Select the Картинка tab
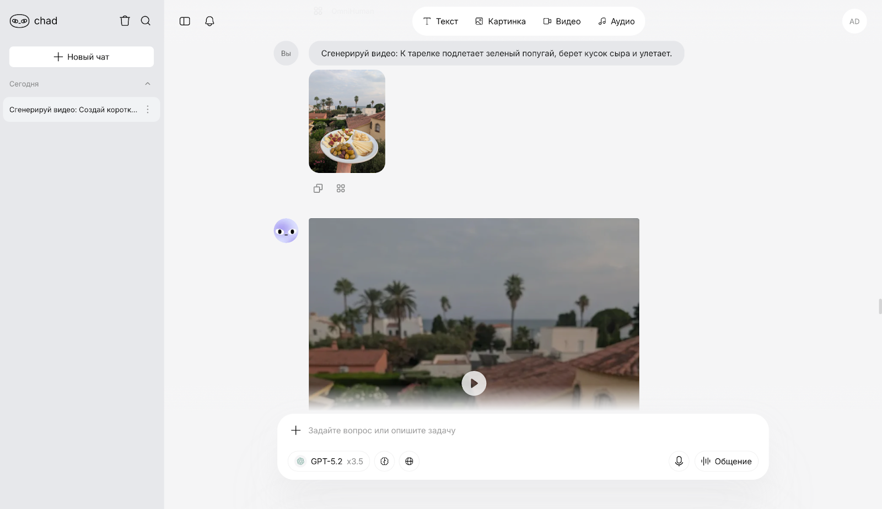The image size is (882, 509). coord(500,21)
